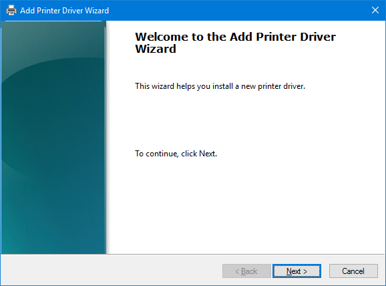Click the gap between Next and Cancel buttons
This screenshot has width=386, height=286.
325,271
